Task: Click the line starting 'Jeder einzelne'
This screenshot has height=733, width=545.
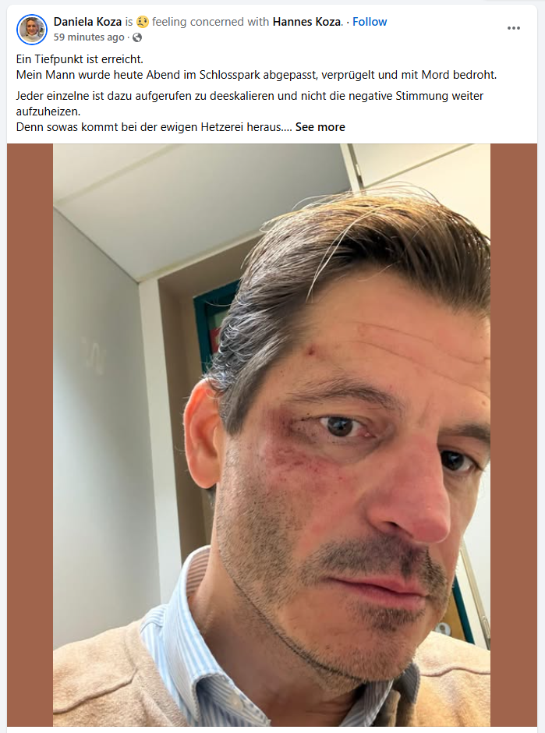Action: tap(249, 96)
